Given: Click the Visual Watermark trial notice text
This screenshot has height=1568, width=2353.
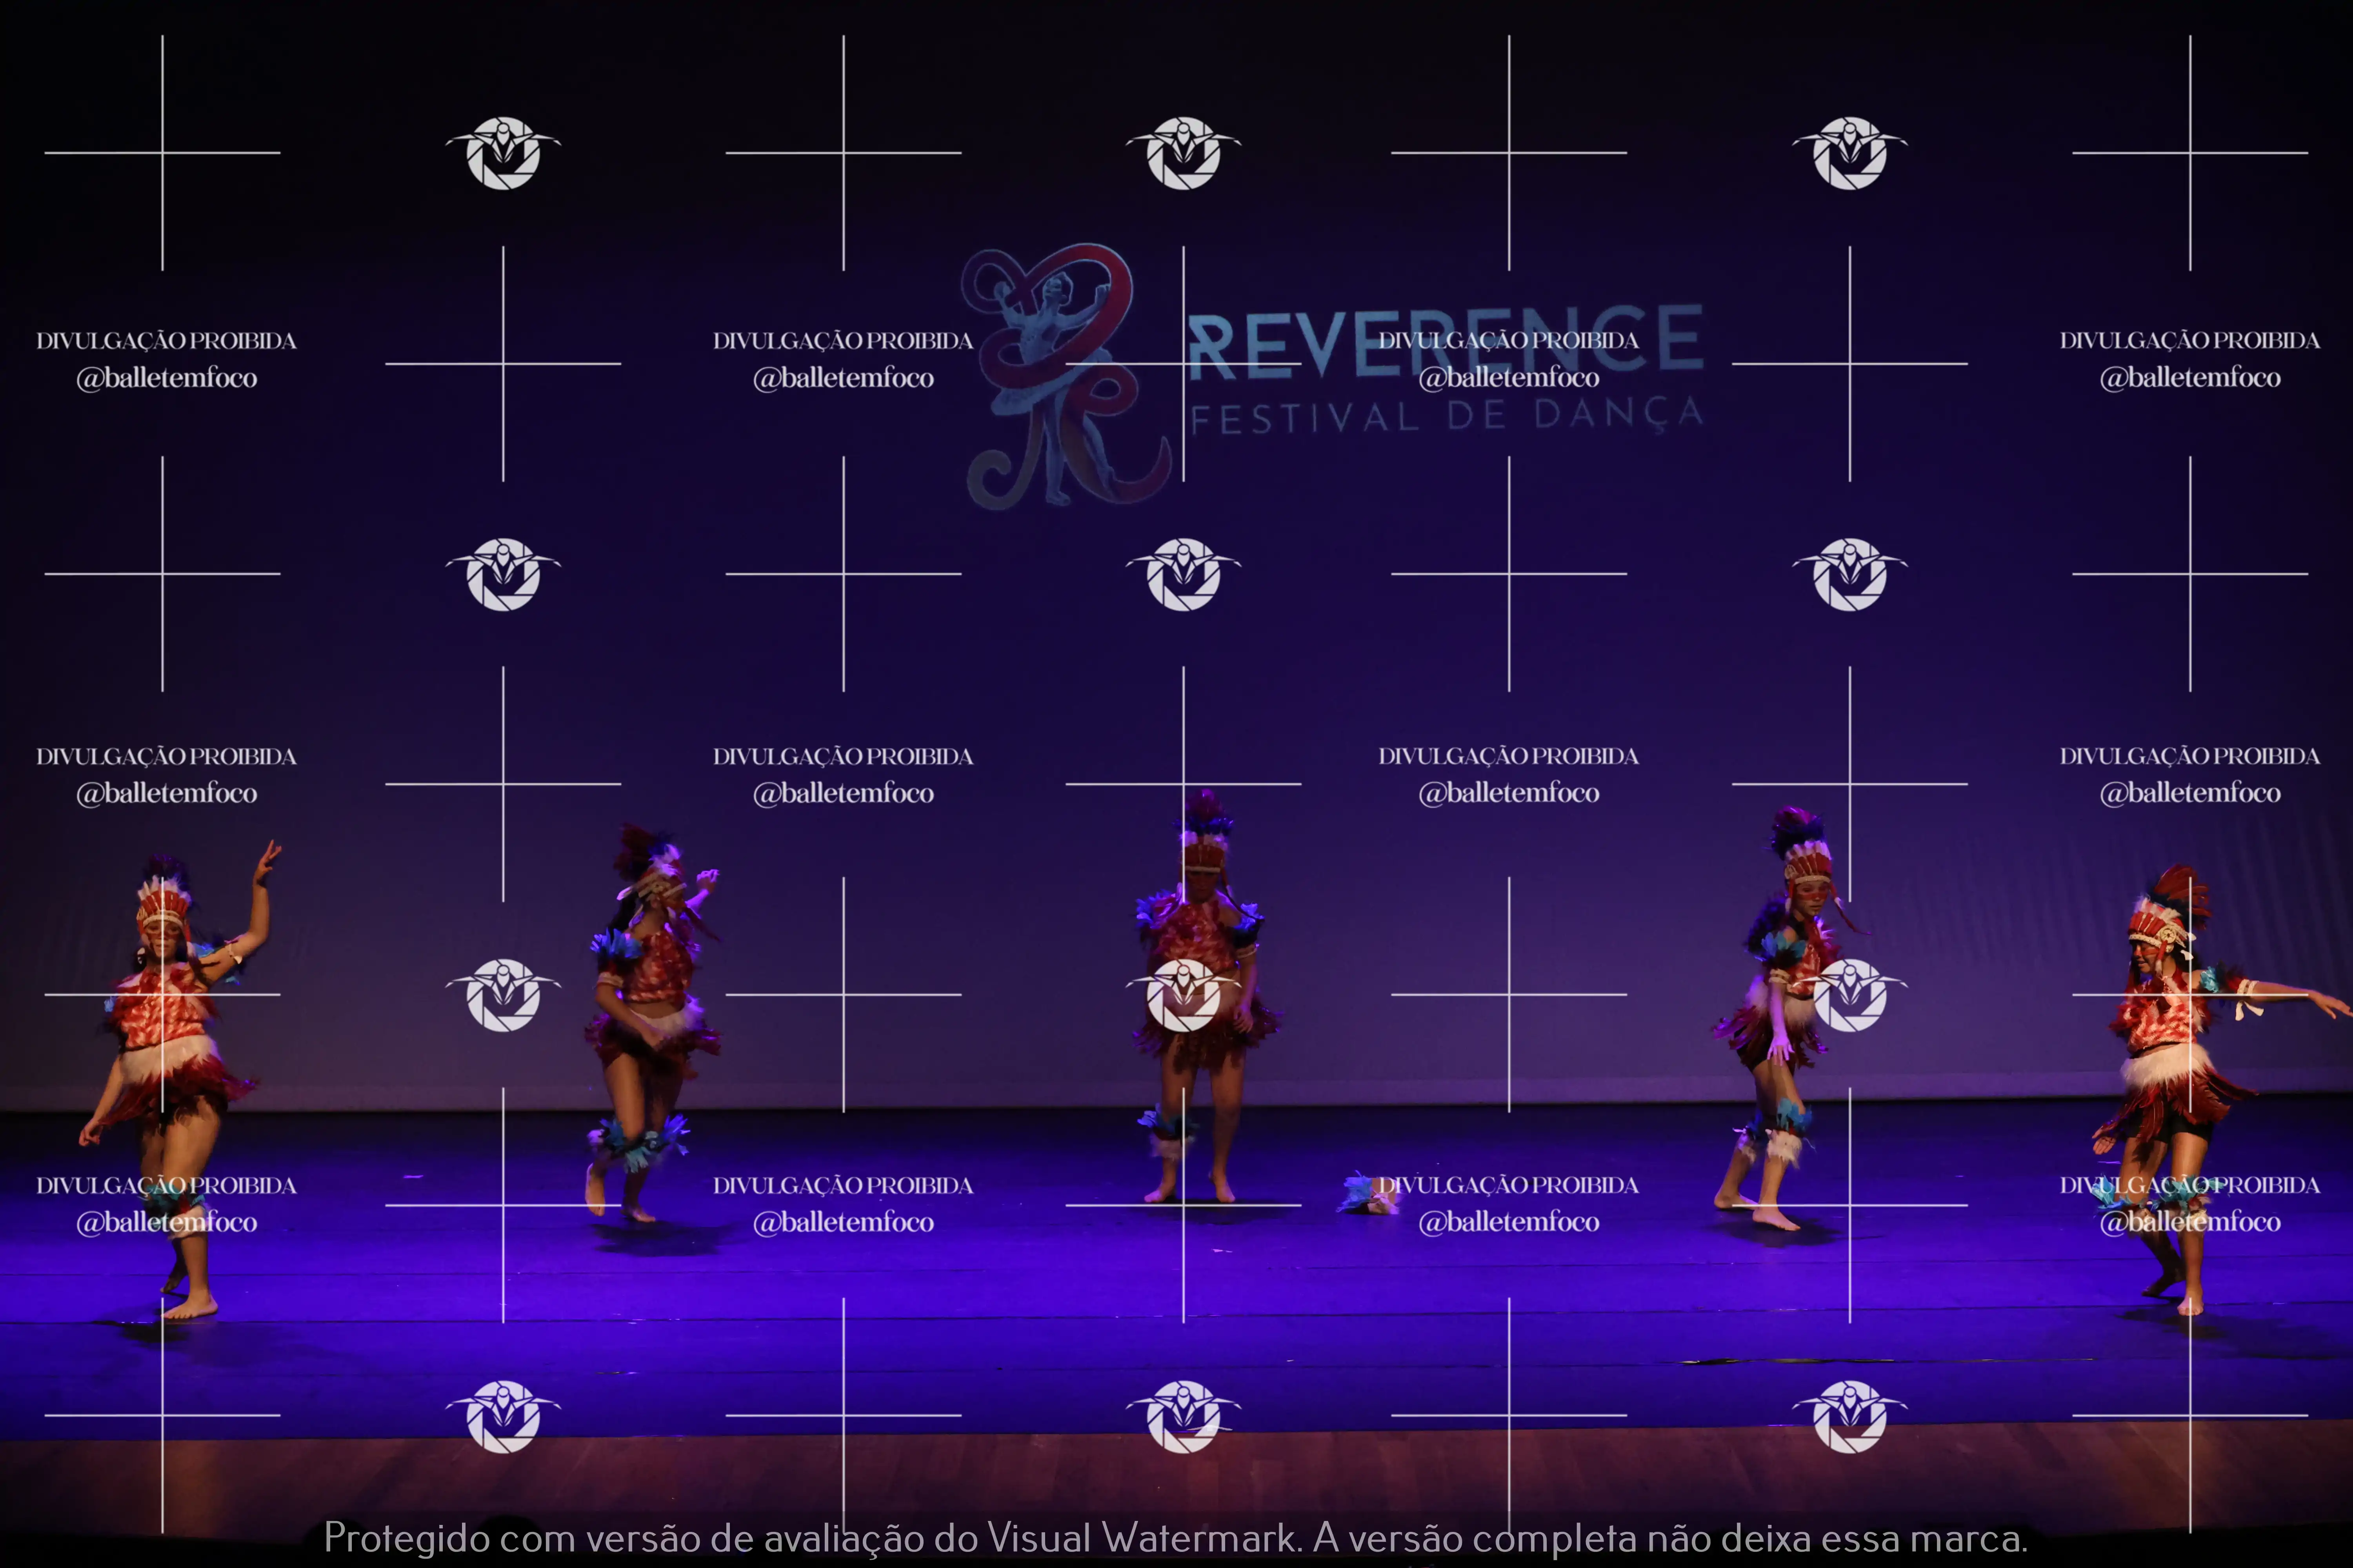Looking at the screenshot, I should (1175, 1538).
